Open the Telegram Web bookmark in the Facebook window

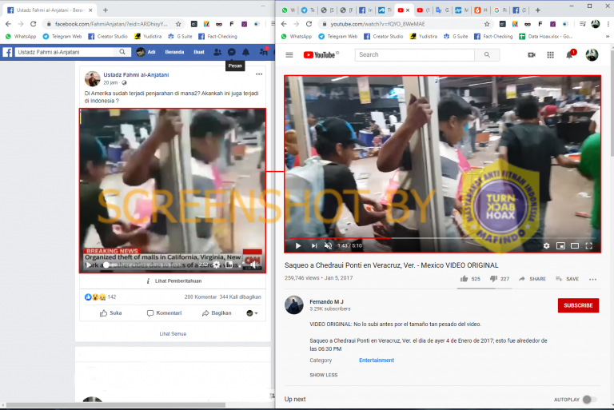coord(62,37)
